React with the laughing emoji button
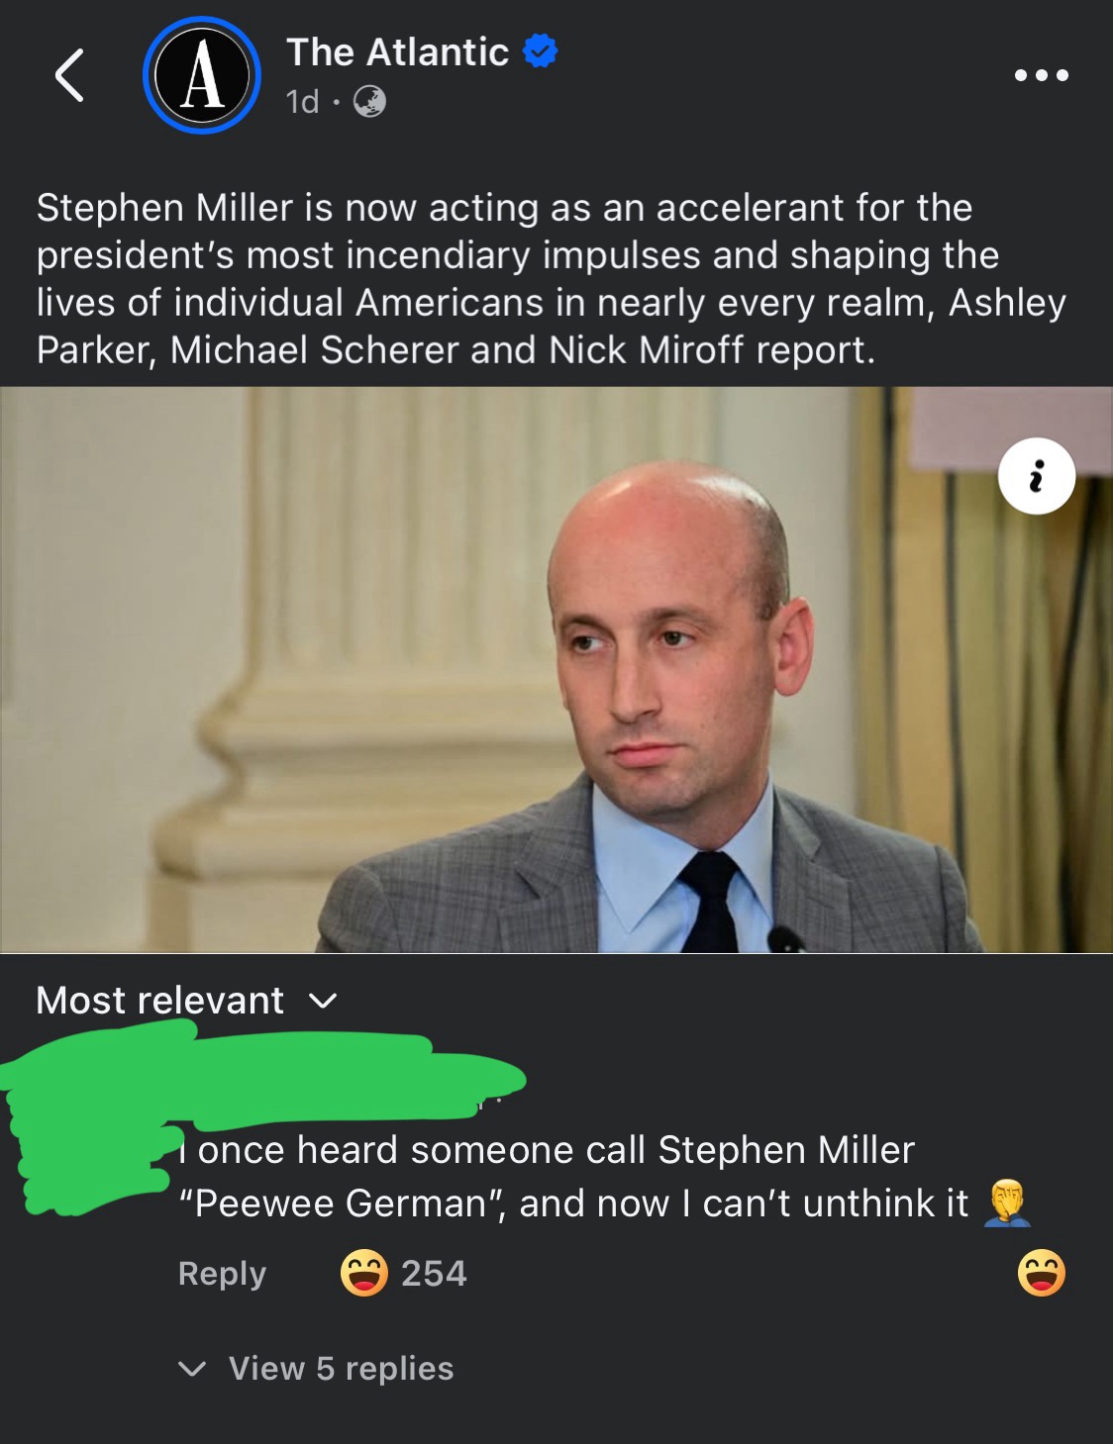 pyautogui.click(x=1042, y=1273)
